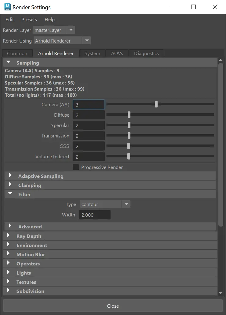Maximize the Render Settings window
This screenshot has height=315, width=226.
193,7
